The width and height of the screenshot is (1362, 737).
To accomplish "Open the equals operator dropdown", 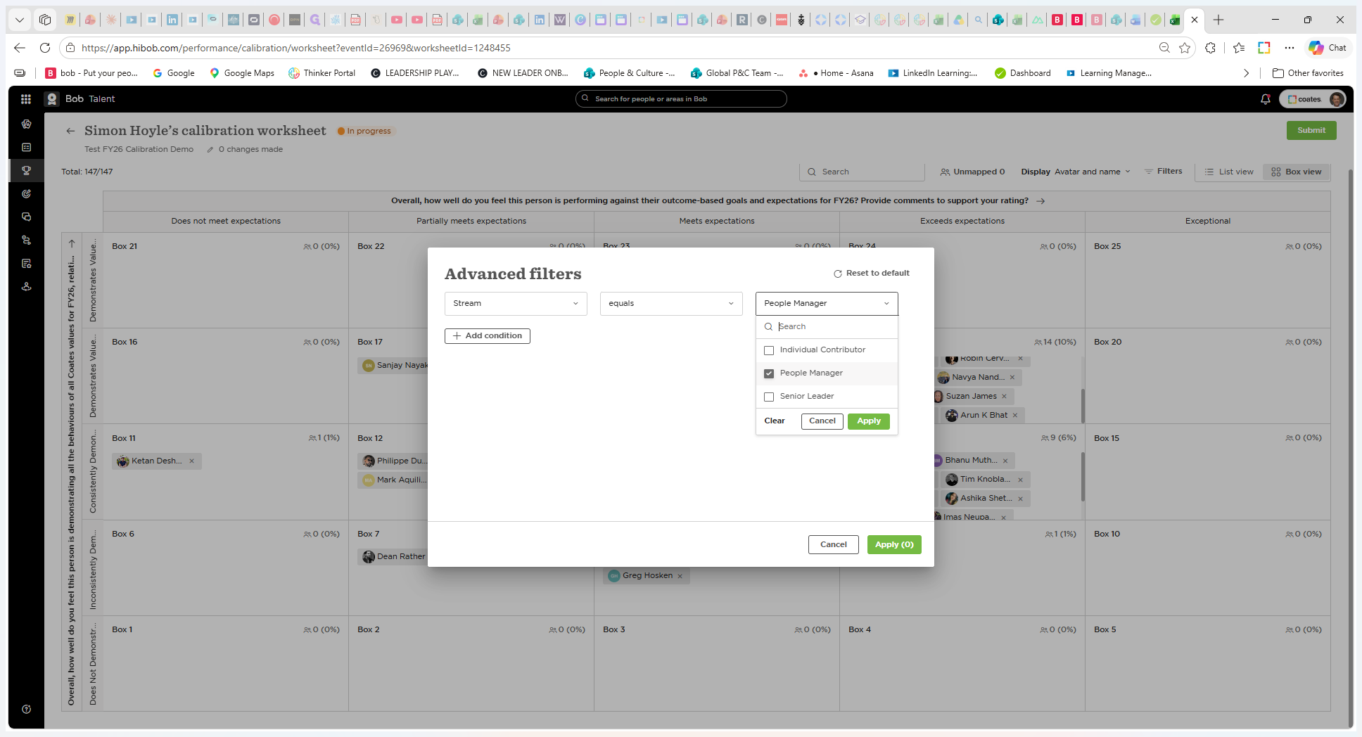I will click(x=671, y=304).
